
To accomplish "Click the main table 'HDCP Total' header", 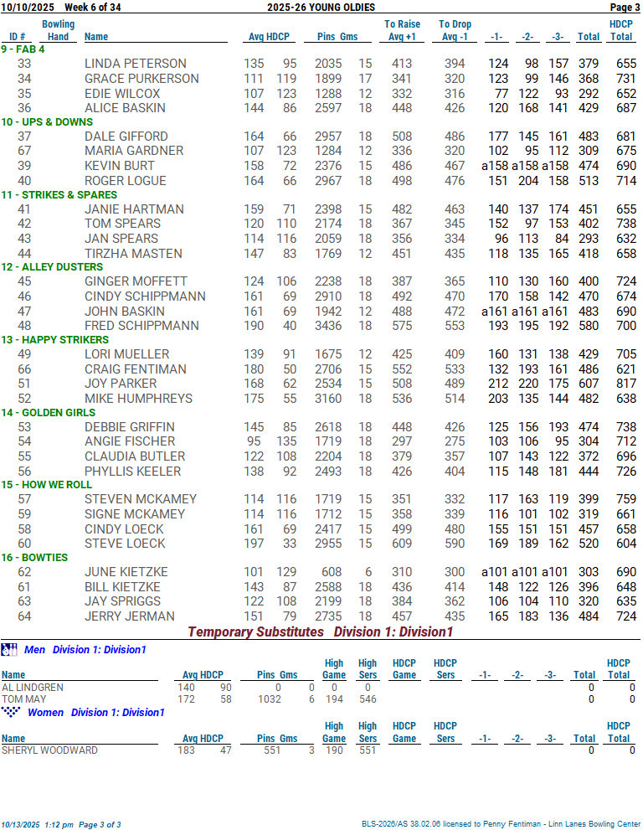I will (x=620, y=30).
